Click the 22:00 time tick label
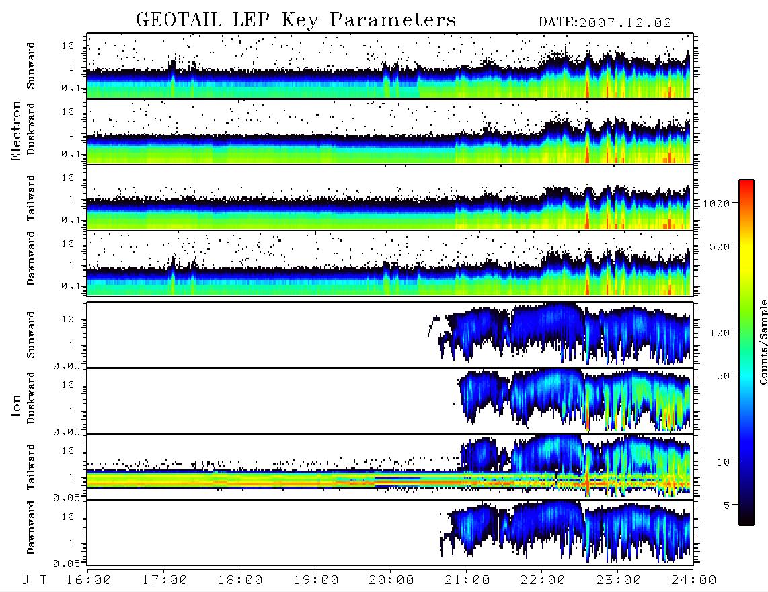 tap(543, 580)
